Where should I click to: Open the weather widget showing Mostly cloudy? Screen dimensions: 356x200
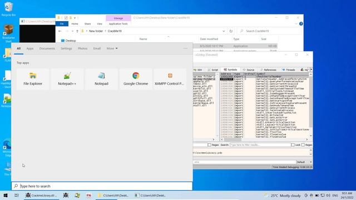point(282,195)
